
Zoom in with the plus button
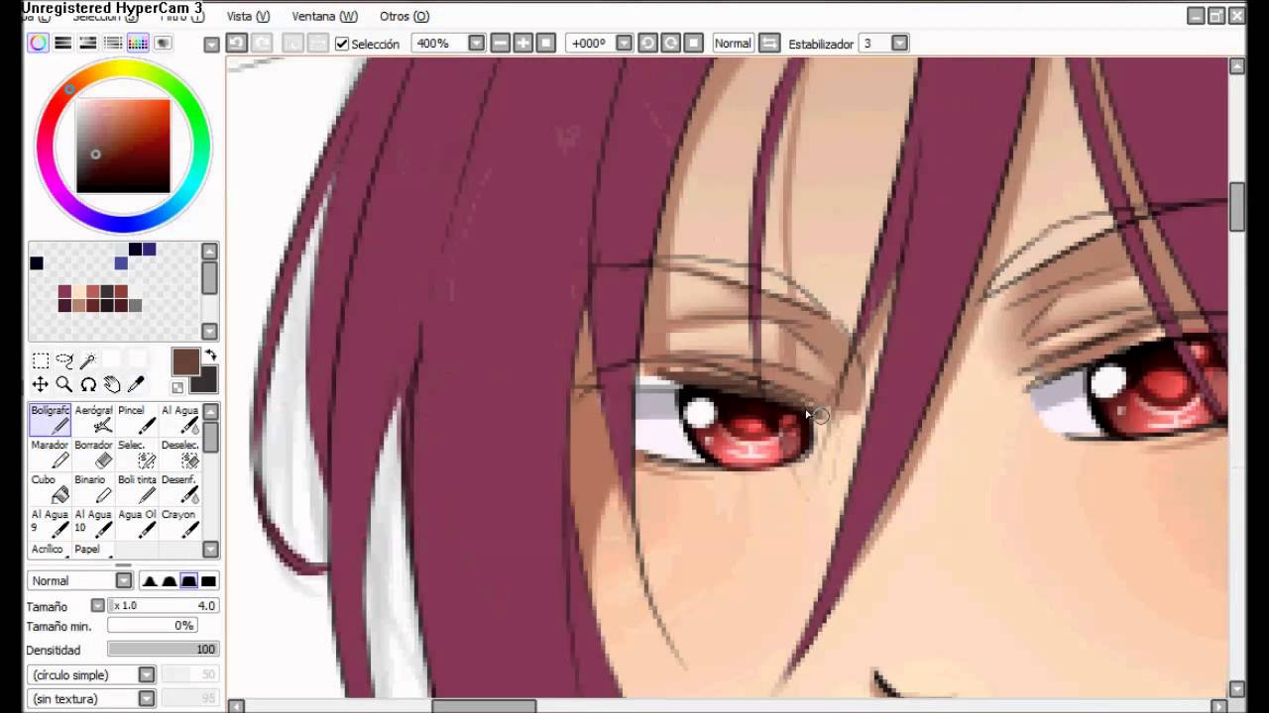(522, 43)
